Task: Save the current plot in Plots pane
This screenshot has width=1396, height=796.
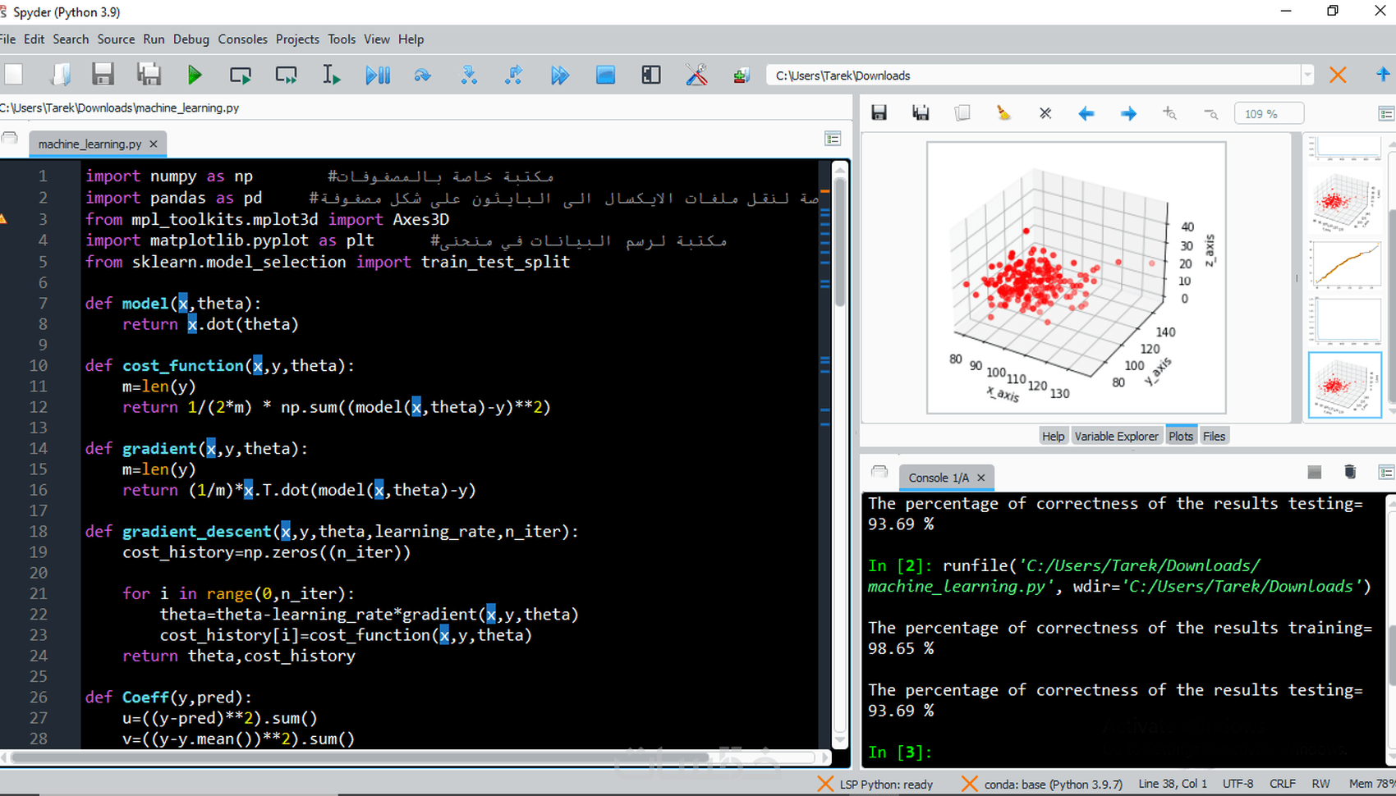Action: click(879, 112)
